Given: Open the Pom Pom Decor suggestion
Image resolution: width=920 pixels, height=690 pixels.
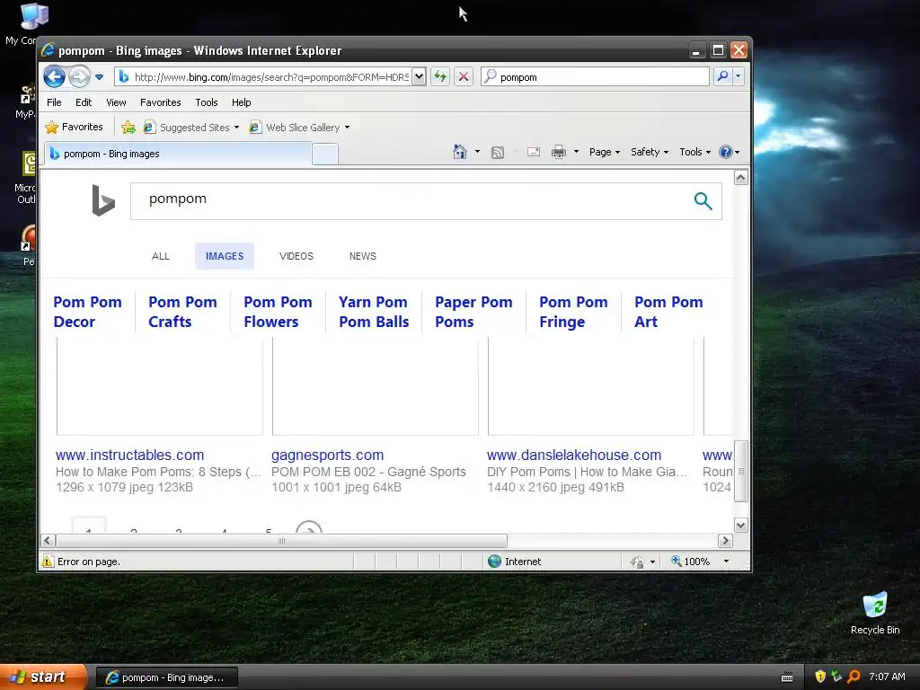Looking at the screenshot, I should (x=87, y=312).
